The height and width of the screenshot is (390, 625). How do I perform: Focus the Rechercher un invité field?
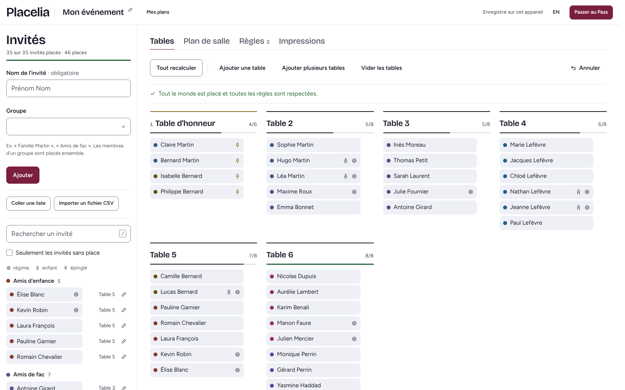pos(68,234)
